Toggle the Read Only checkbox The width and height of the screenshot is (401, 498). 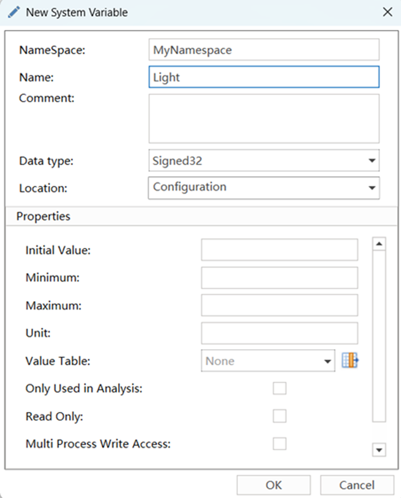click(280, 416)
